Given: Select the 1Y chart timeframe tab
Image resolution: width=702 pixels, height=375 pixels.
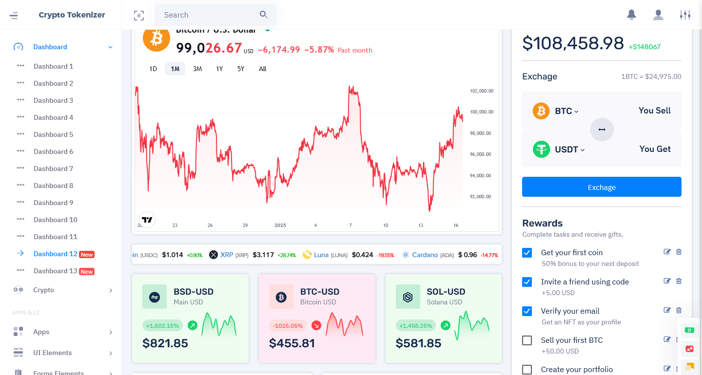Looking at the screenshot, I should click(219, 69).
